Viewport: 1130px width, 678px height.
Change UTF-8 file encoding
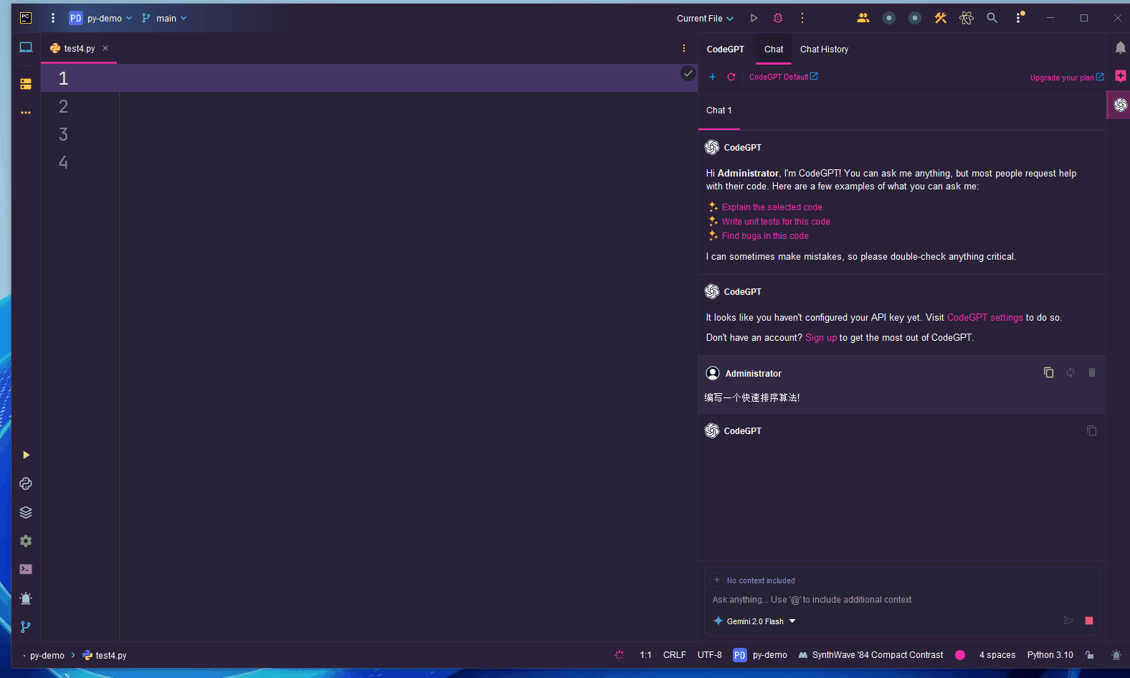pos(710,655)
